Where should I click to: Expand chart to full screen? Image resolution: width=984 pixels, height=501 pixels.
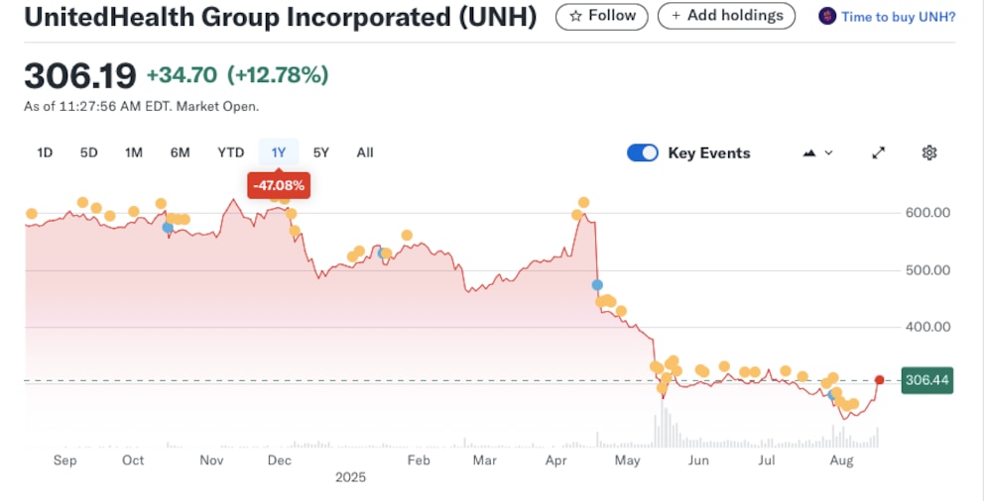coord(878,152)
